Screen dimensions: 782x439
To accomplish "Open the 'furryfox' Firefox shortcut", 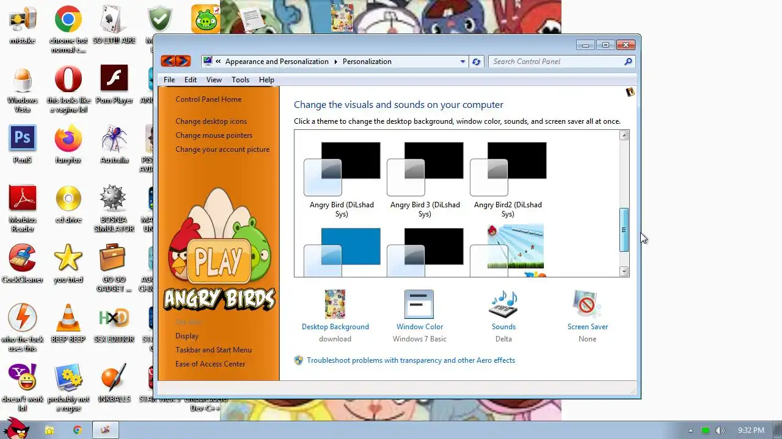I will [x=68, y=145].
